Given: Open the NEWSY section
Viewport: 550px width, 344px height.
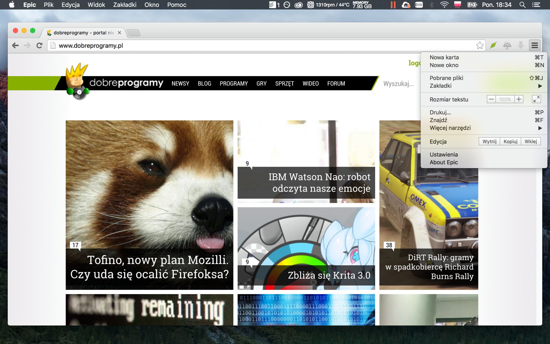Looking at the screenshot, I should coord(180,84).
